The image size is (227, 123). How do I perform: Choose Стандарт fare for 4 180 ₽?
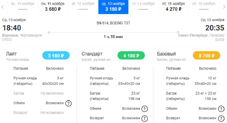point(131,56)
